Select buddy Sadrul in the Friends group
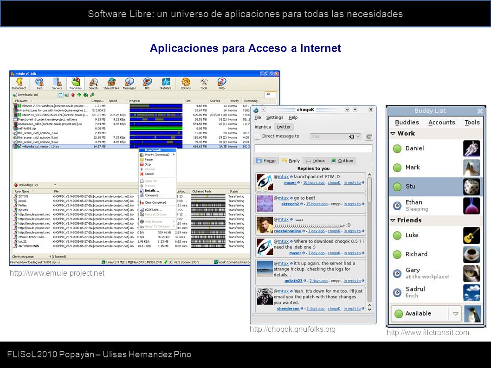The width and height of the screenshot is (491, 368). [435, 292]
